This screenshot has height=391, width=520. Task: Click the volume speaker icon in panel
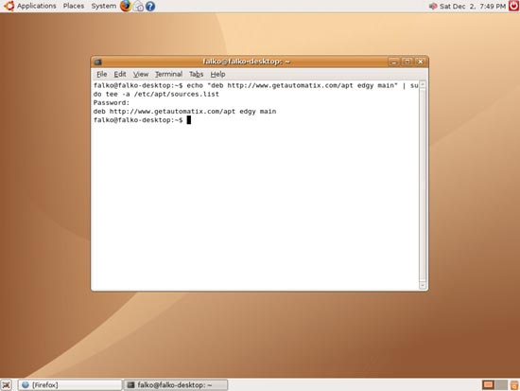tap(432, 7)
